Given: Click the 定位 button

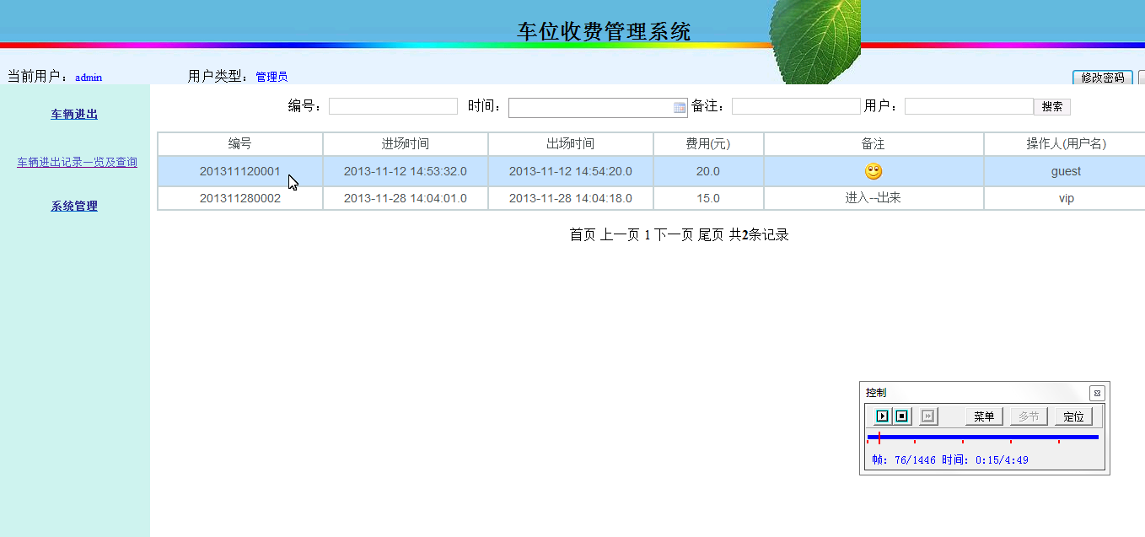Looking at the screenshot, I should (1073, 416).
